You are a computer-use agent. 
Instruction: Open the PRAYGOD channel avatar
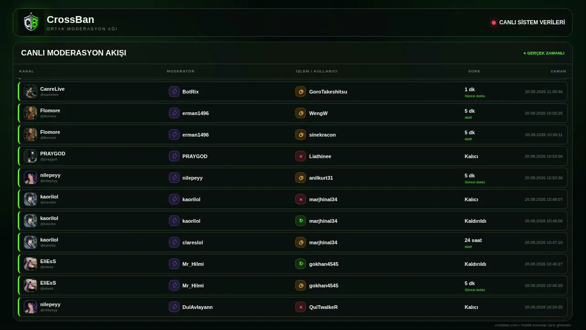[31, 156]
